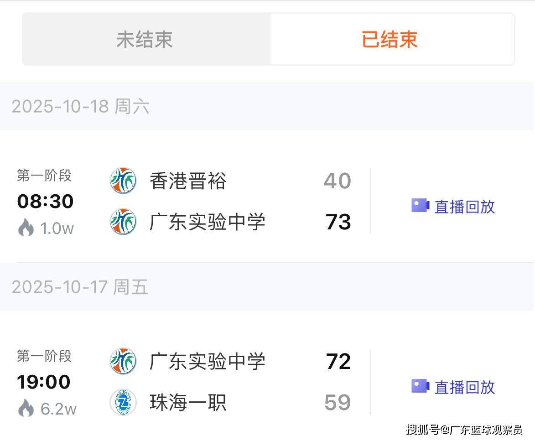The height and width of the screenshot is (441, 535).
Task: Switch to the 未结束 tab
Action: [x=145, y=39]
